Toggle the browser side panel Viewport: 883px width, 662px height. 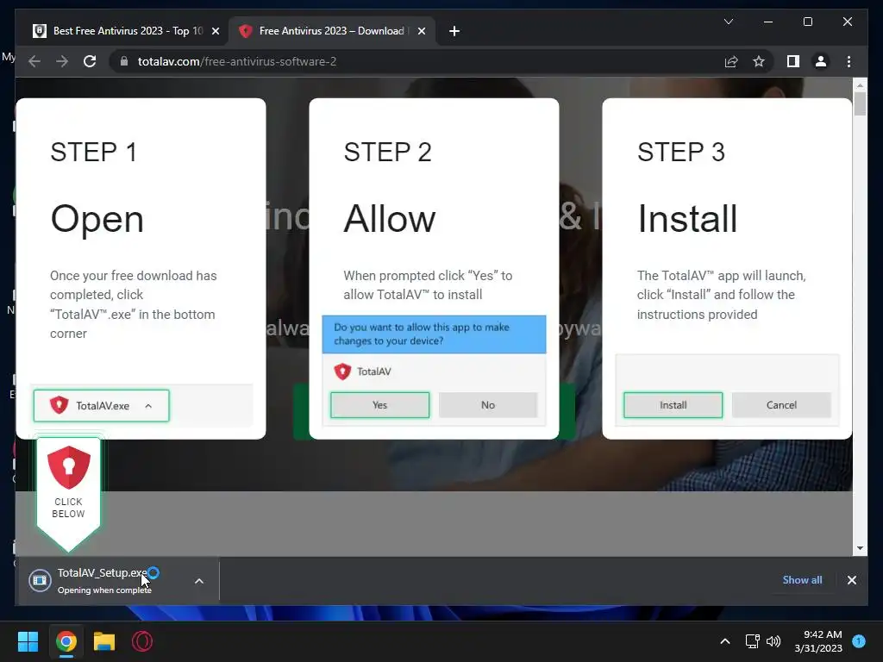click(x=793, y=61)
